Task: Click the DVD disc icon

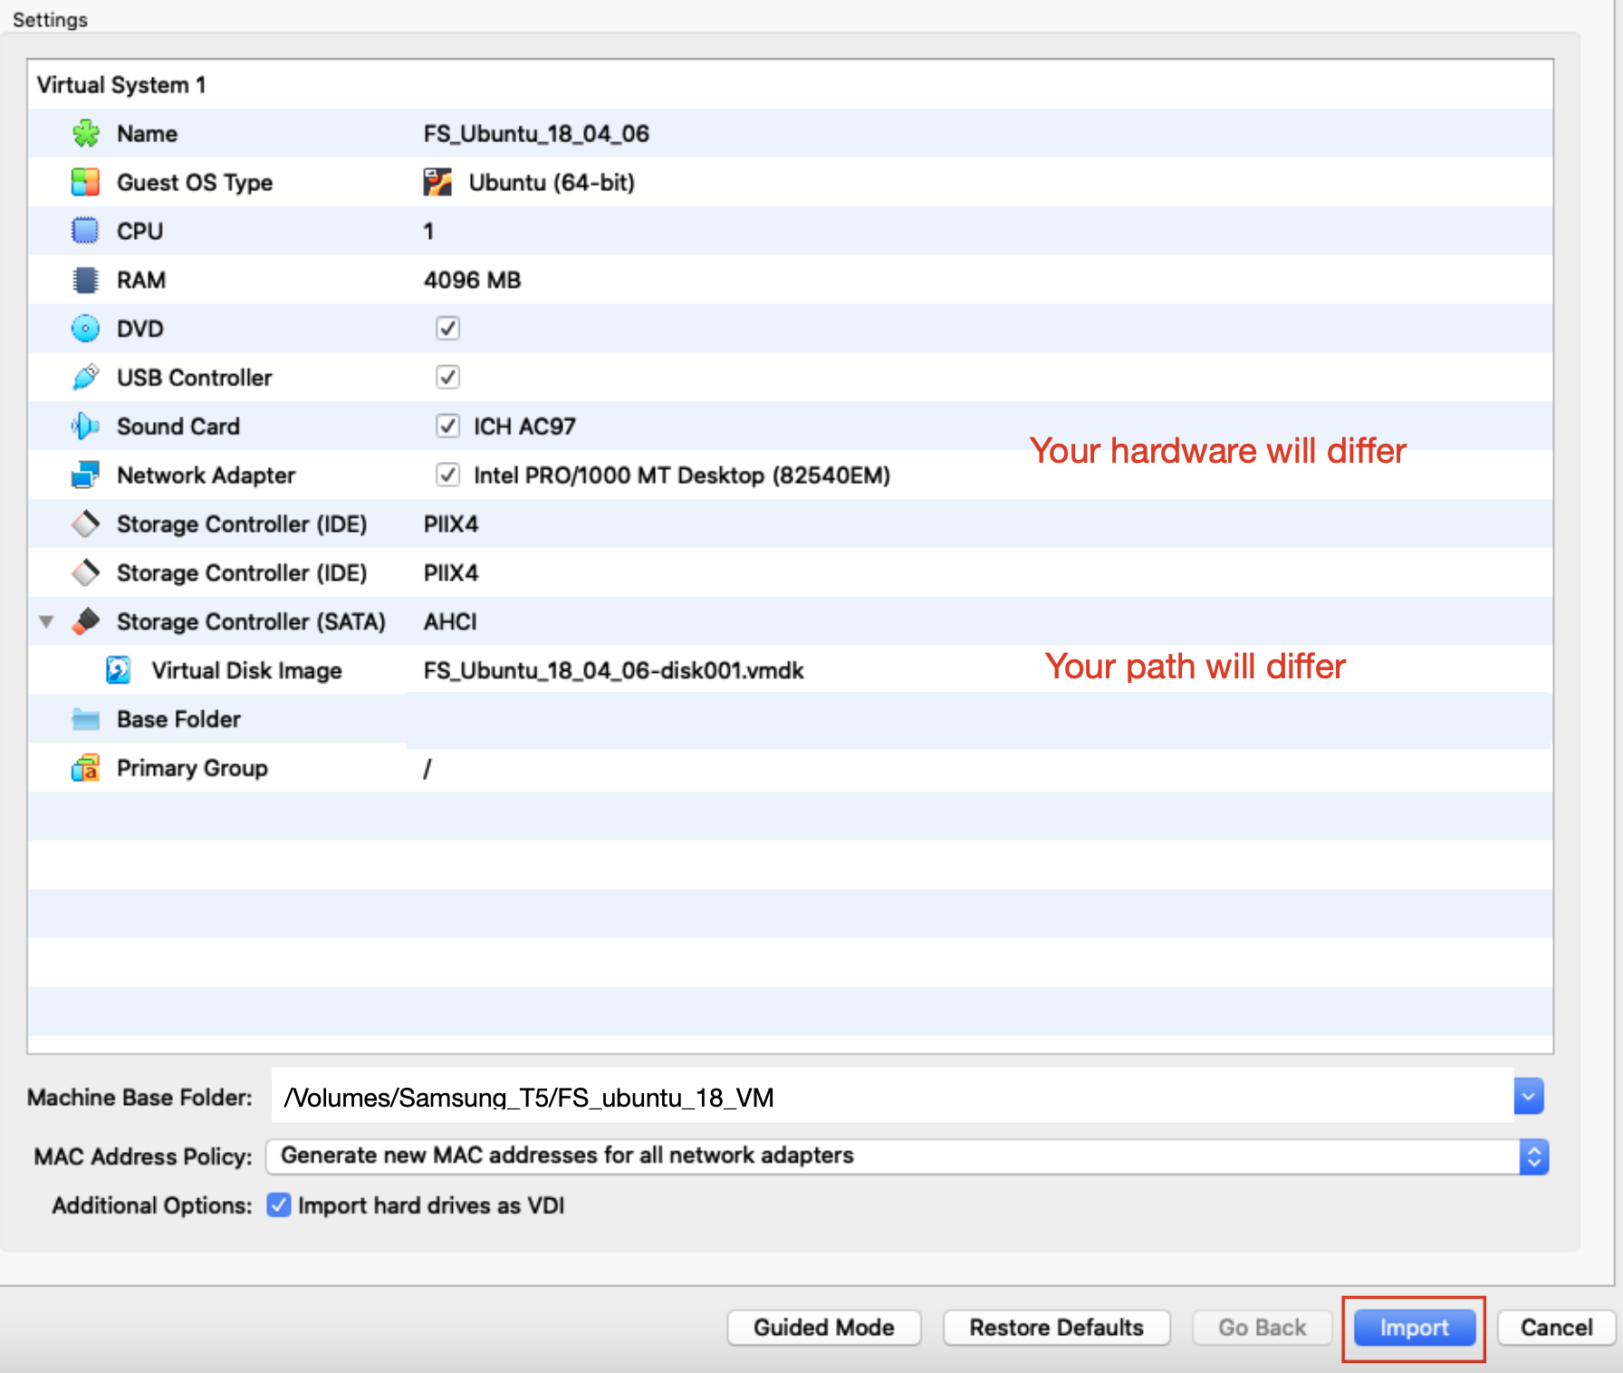Action: pyautogui.click(x=86, y=329)
